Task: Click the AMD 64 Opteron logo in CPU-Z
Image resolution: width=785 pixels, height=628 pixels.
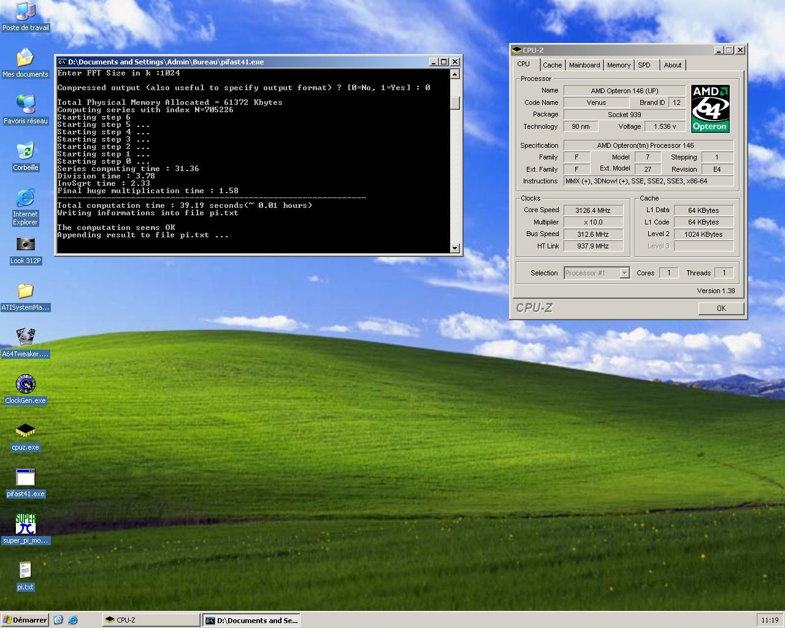Action: click(x=710, y=109)
